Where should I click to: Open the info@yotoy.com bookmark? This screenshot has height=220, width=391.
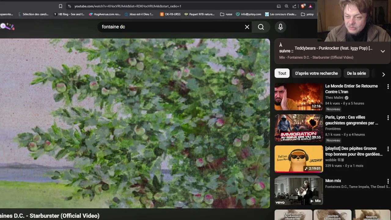(x=248, y=14)
